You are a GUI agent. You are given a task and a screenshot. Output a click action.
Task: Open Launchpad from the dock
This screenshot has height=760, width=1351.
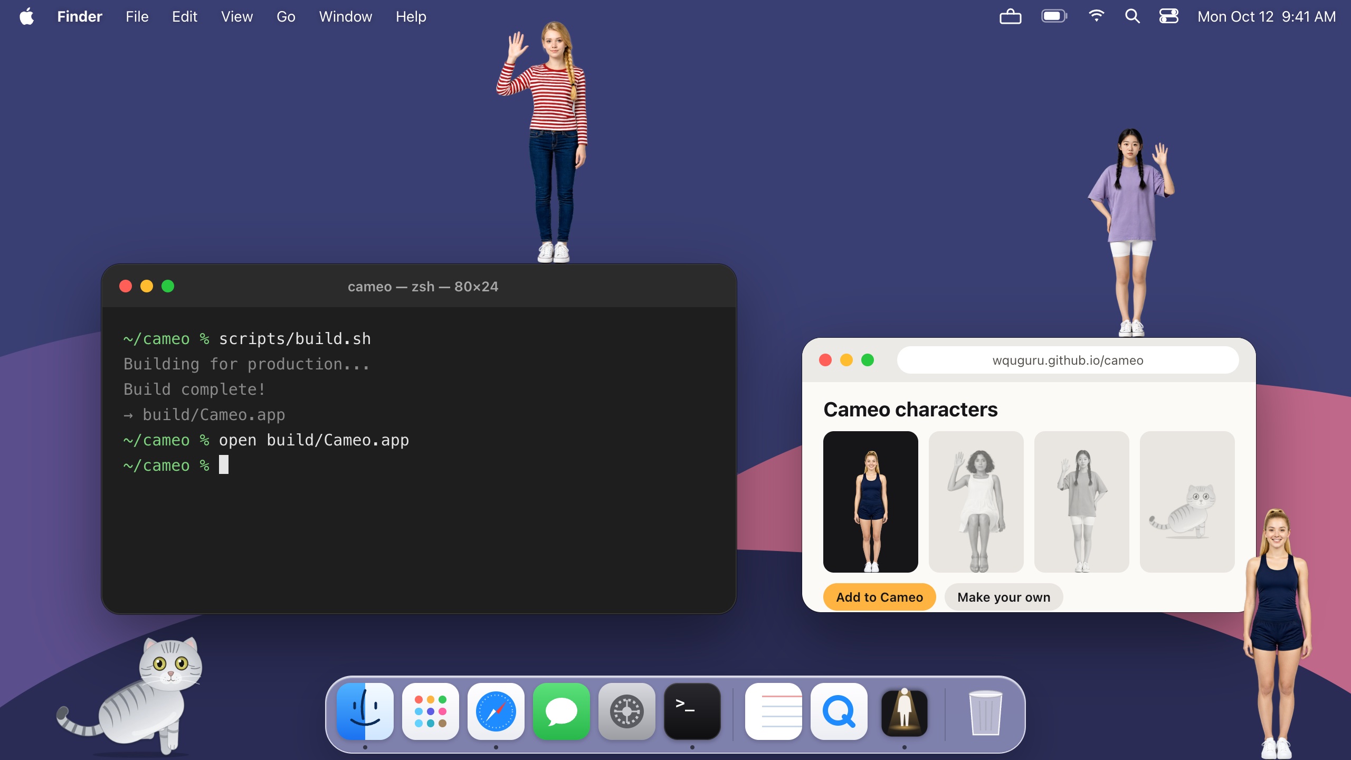pyautogui.click(x=431, y=711)
